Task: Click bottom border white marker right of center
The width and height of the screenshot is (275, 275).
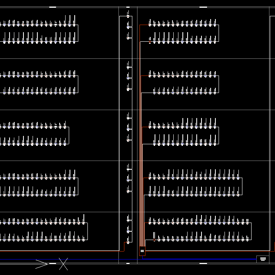Action: point(203,263)
